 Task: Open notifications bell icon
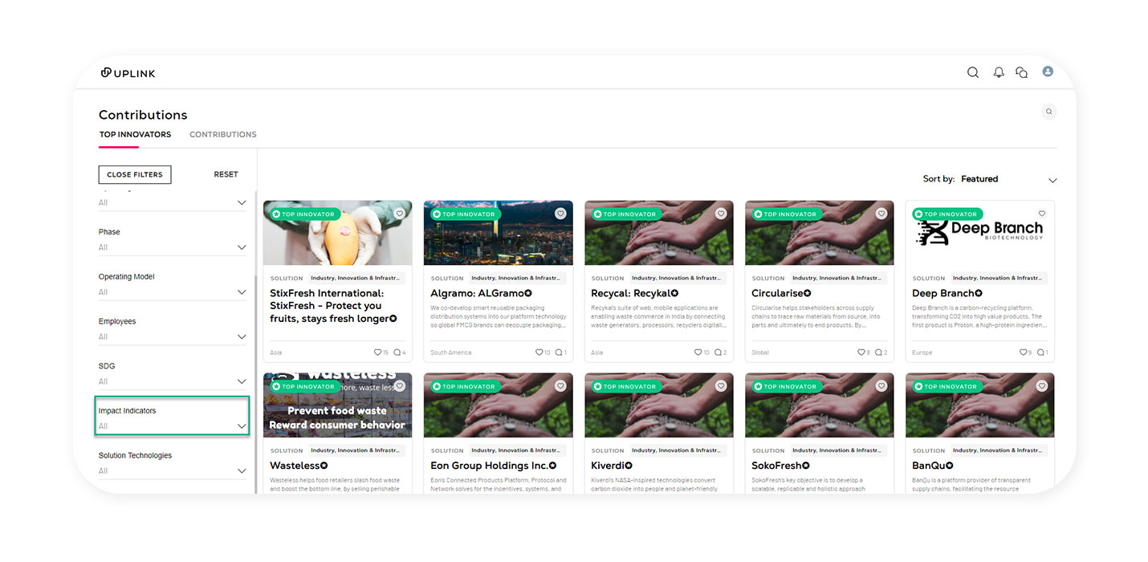(x=998, y=72)
